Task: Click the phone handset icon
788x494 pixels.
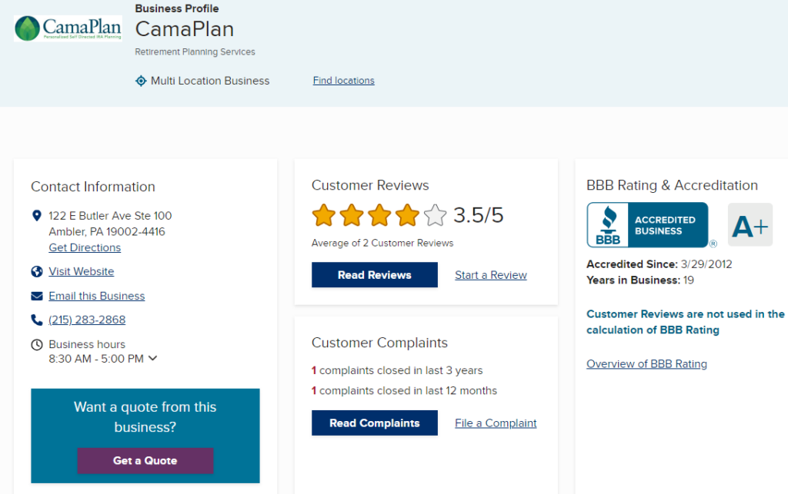Action: (37, 320)
